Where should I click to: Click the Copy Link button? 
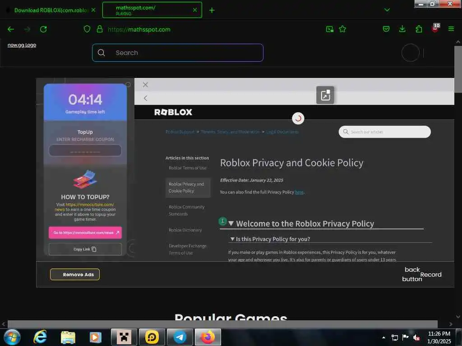pos(85,249)
